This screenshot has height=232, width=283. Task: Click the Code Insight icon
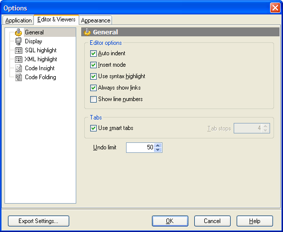coord(18,68)
